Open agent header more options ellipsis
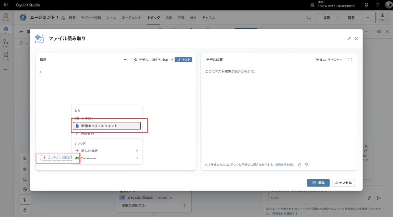The width and height of the screenshot is (393, 217). [x=367, y=18]
